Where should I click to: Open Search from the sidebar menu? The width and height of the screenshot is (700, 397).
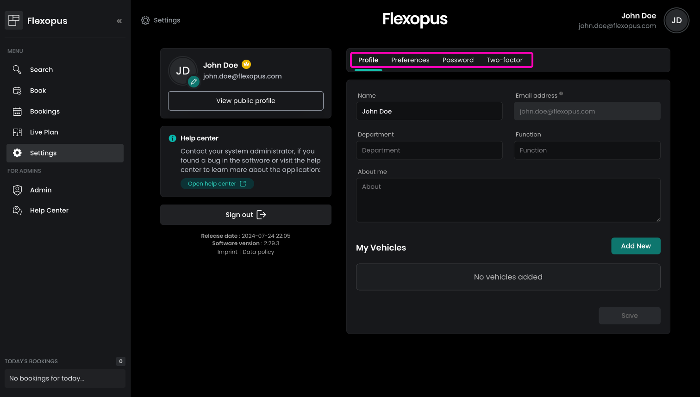[x=41, y=70]
